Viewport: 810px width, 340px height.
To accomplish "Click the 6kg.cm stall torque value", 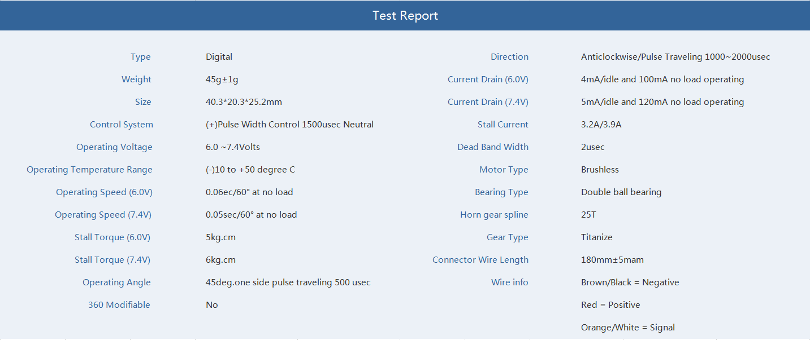I will pyautogui.click(x=220, y=260).
